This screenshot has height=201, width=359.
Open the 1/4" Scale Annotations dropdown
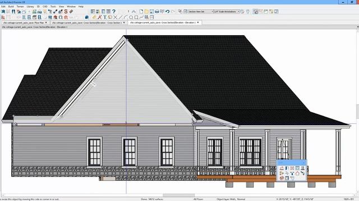(x=227, y=11)
